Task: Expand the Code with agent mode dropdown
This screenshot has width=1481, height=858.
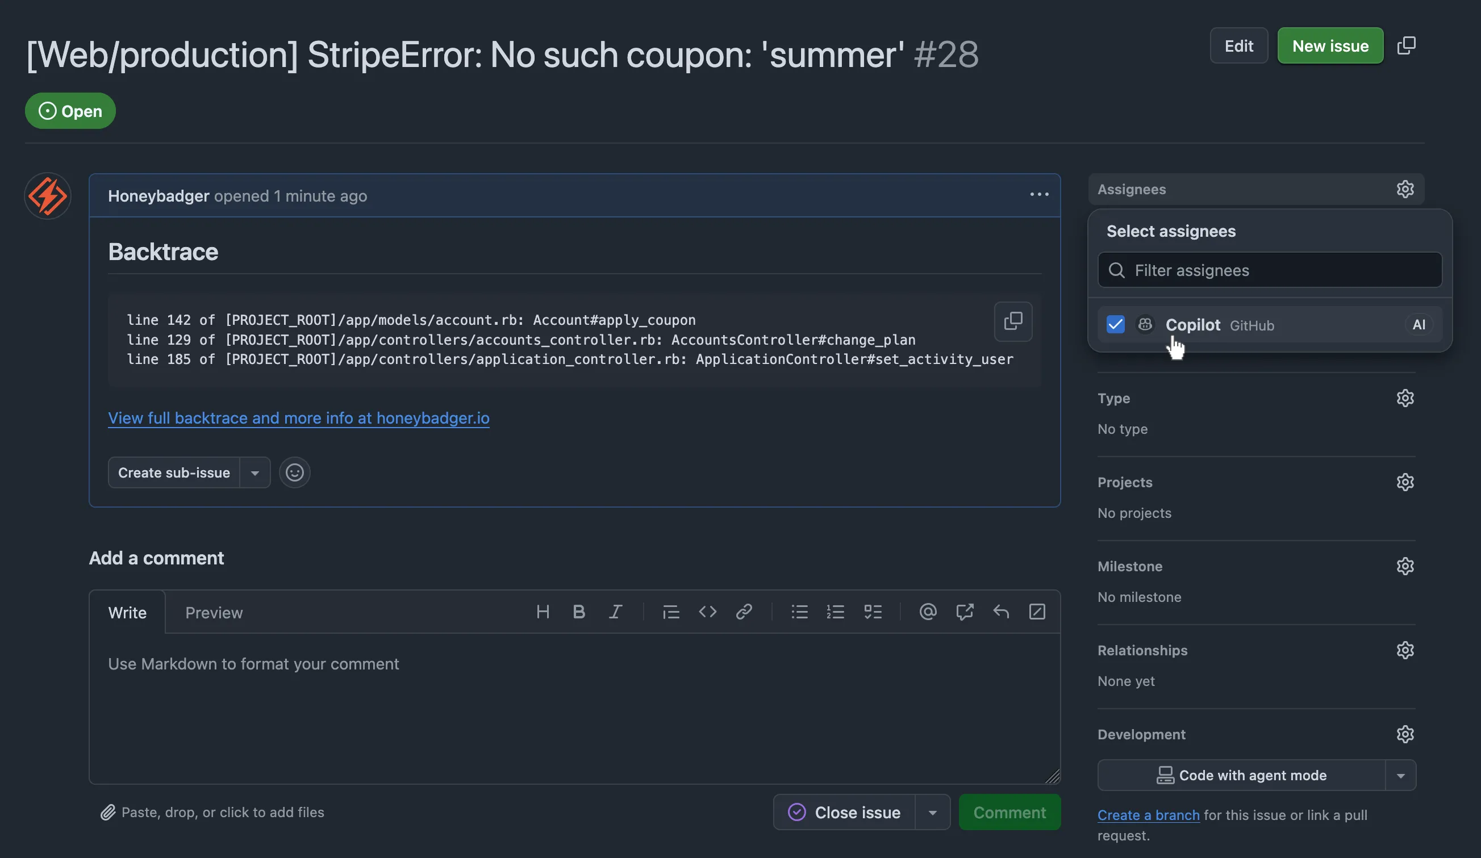Action: pos(1401,775)
